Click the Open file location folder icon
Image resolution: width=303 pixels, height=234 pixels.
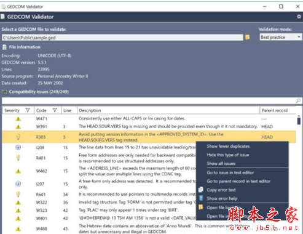pyautogui.click(x=201, y=208)
